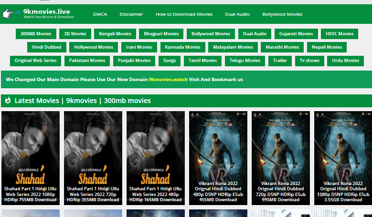
Task: Open Pakistani Movies category
Action: (87, 61)
